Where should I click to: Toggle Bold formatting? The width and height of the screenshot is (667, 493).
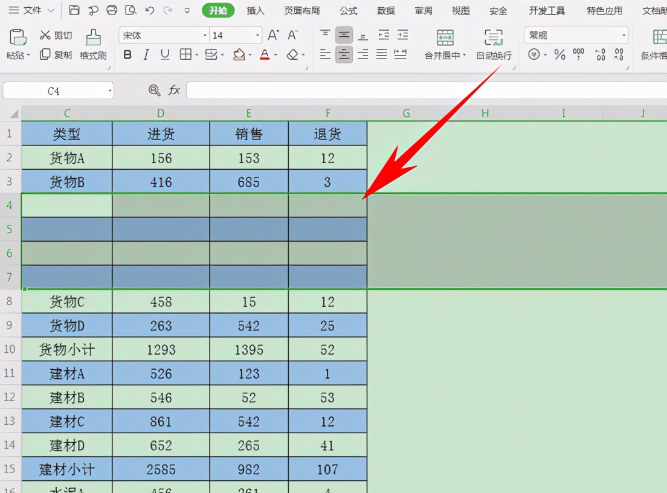click(127, 55)
